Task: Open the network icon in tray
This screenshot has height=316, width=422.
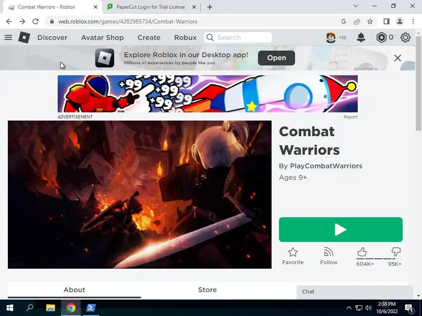Action: [x=359, y=308]
